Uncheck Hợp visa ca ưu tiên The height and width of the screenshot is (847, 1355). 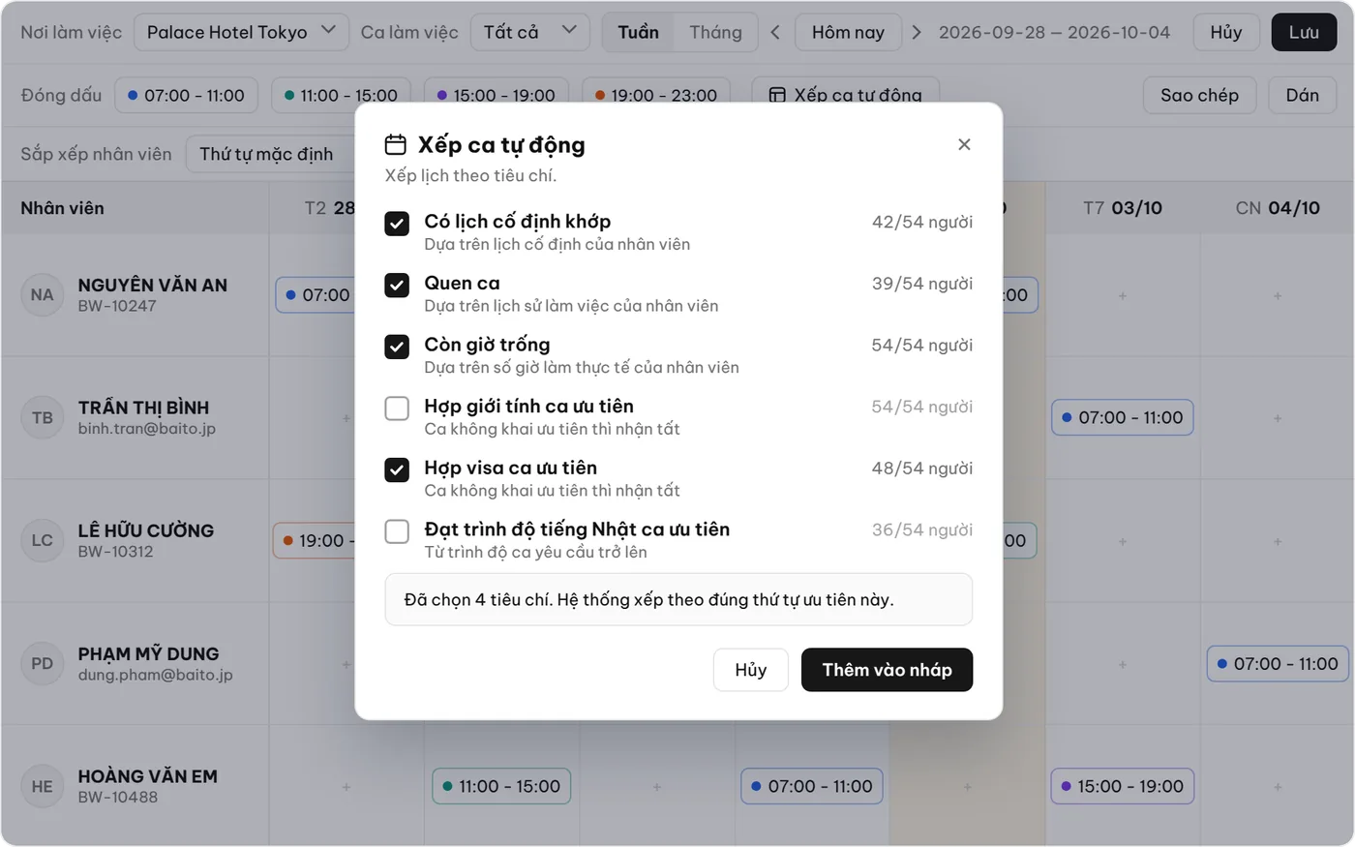pyautogui.click(x=397, y=469)
